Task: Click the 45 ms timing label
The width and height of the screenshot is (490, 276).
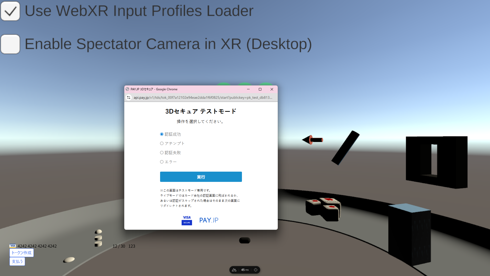Action: click(245, 270)
